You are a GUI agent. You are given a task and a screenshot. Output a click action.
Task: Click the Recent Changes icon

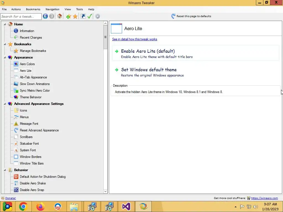point(16,38)
